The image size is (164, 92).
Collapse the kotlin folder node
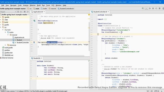point(5,32)
